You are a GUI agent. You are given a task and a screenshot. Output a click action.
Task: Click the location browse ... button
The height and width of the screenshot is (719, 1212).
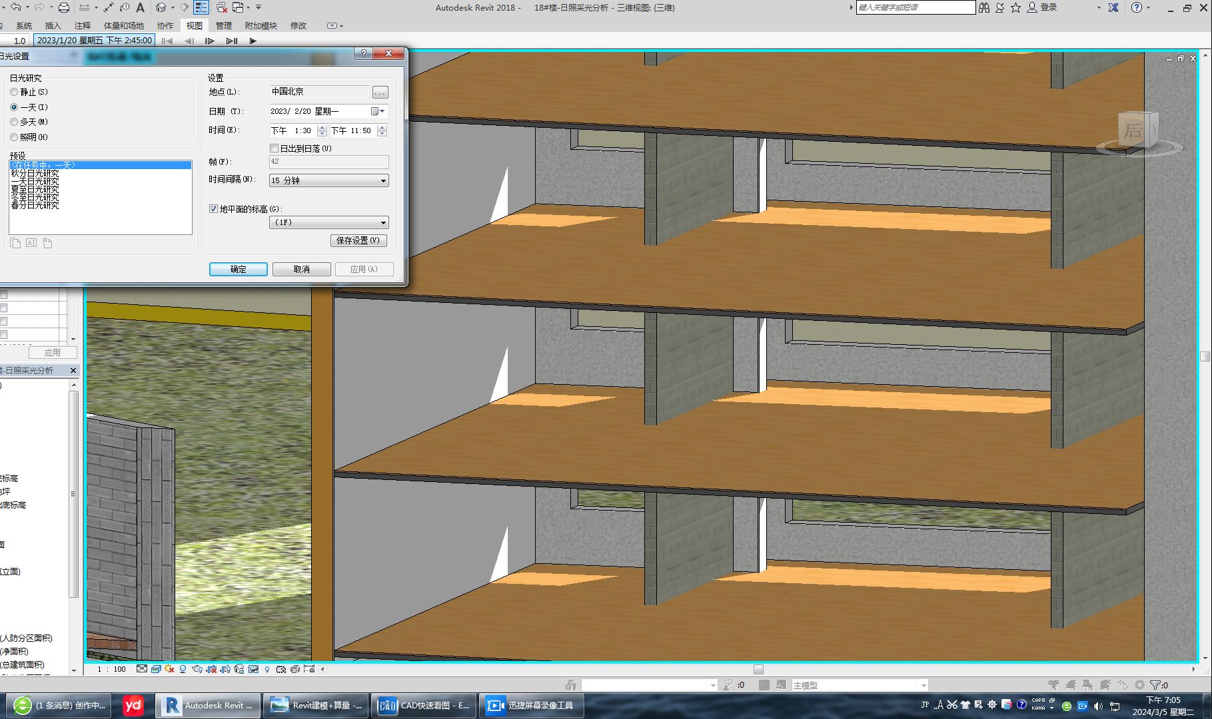point(380,92)
